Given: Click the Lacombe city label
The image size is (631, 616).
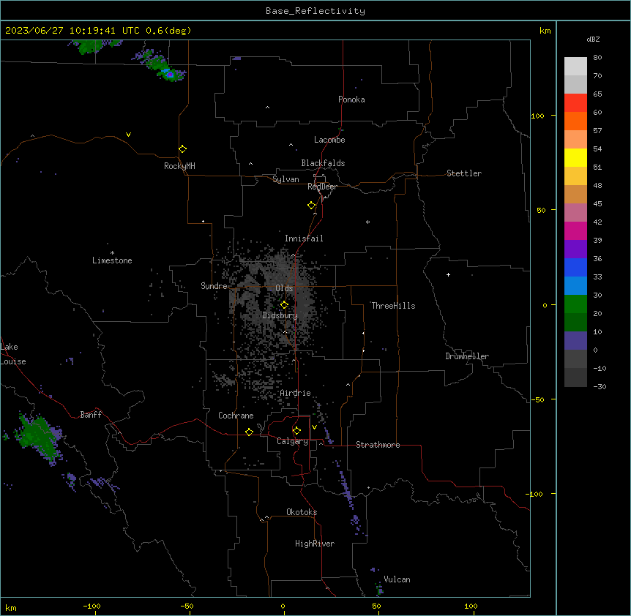Looking at the screenshot, I should (x=329, y=140).
